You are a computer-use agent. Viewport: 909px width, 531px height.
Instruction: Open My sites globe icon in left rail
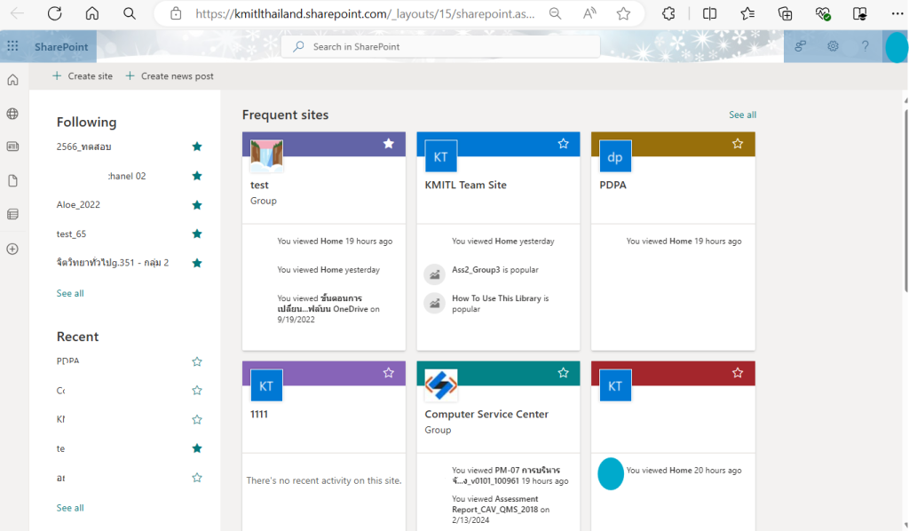click(12, 113)
